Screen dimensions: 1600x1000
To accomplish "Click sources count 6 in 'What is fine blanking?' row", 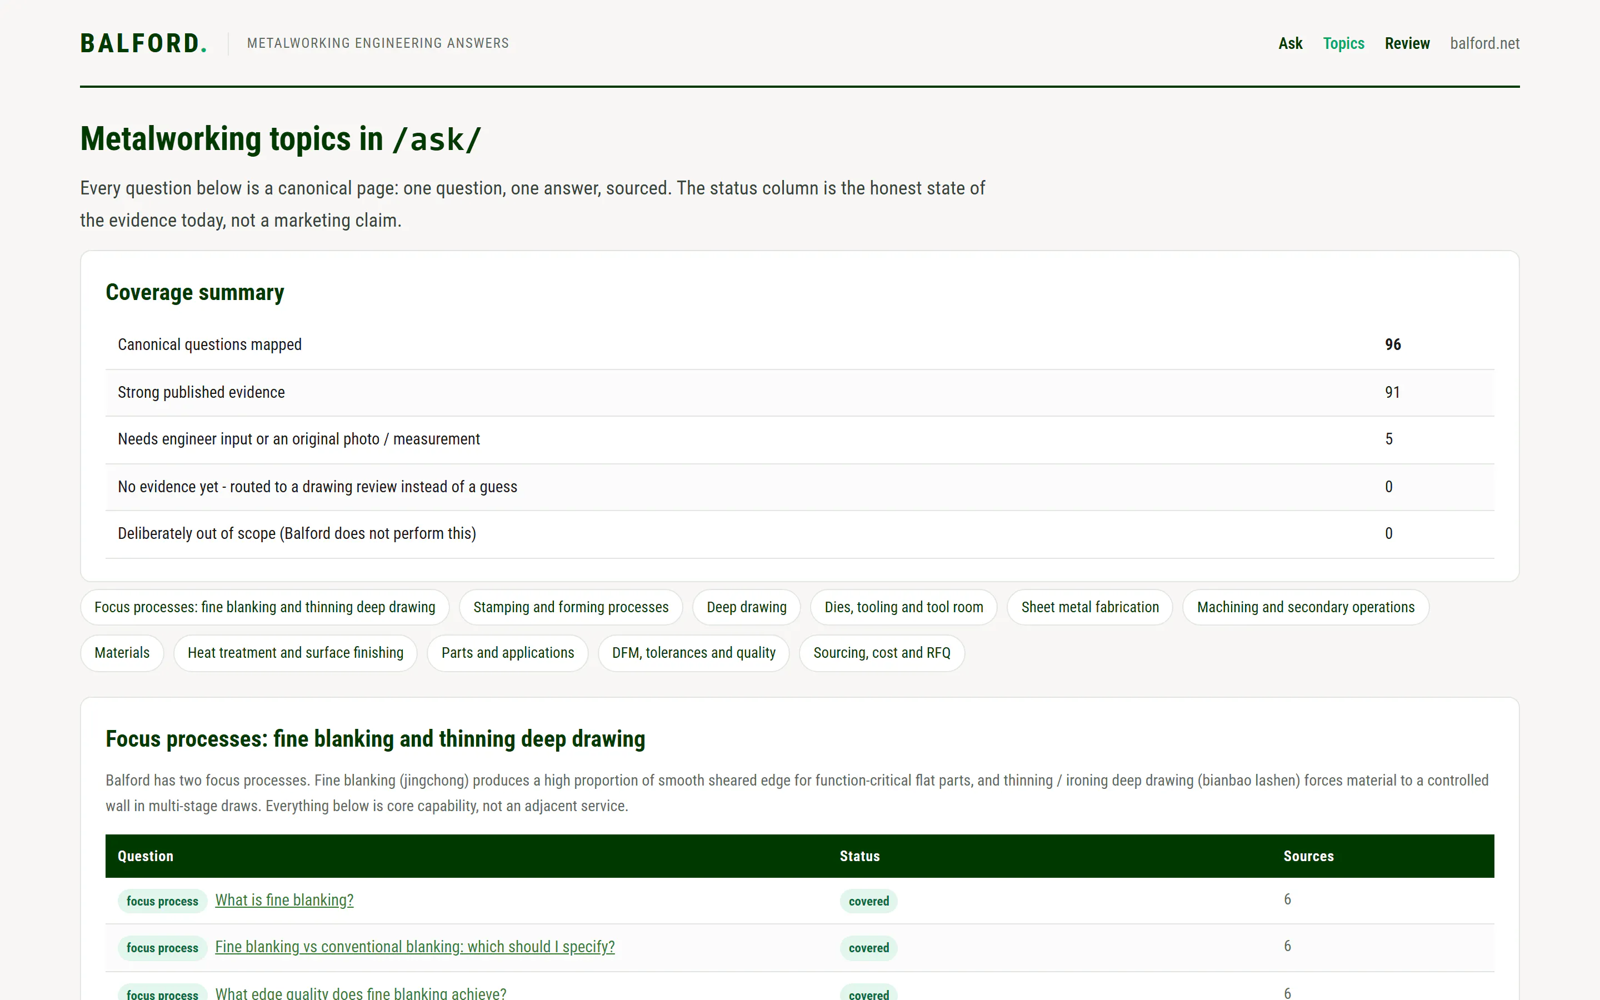I will (x=1287, y=899).
